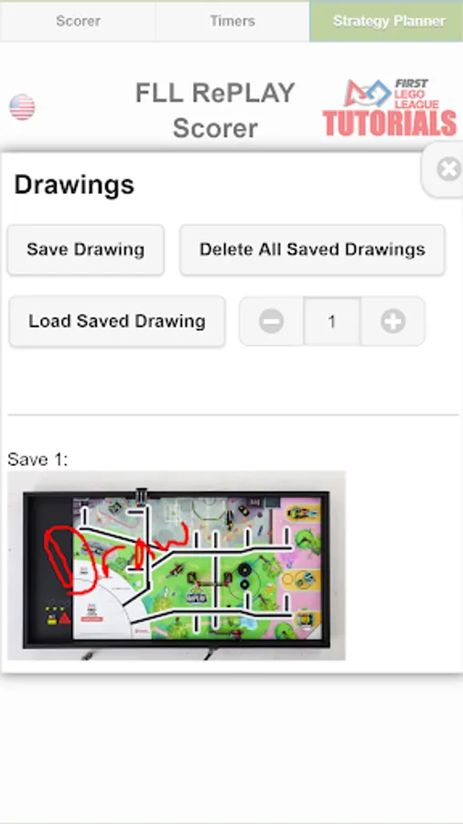Click the US flag language icon
This screenshot has width=463, height=824.
click(22, 107)
